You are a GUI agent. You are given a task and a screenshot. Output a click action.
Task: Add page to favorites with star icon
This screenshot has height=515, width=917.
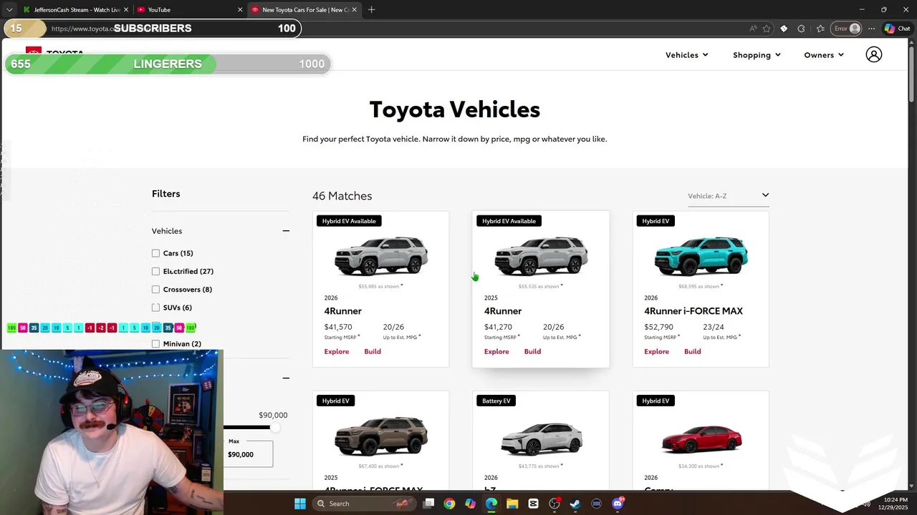(767, 29)
